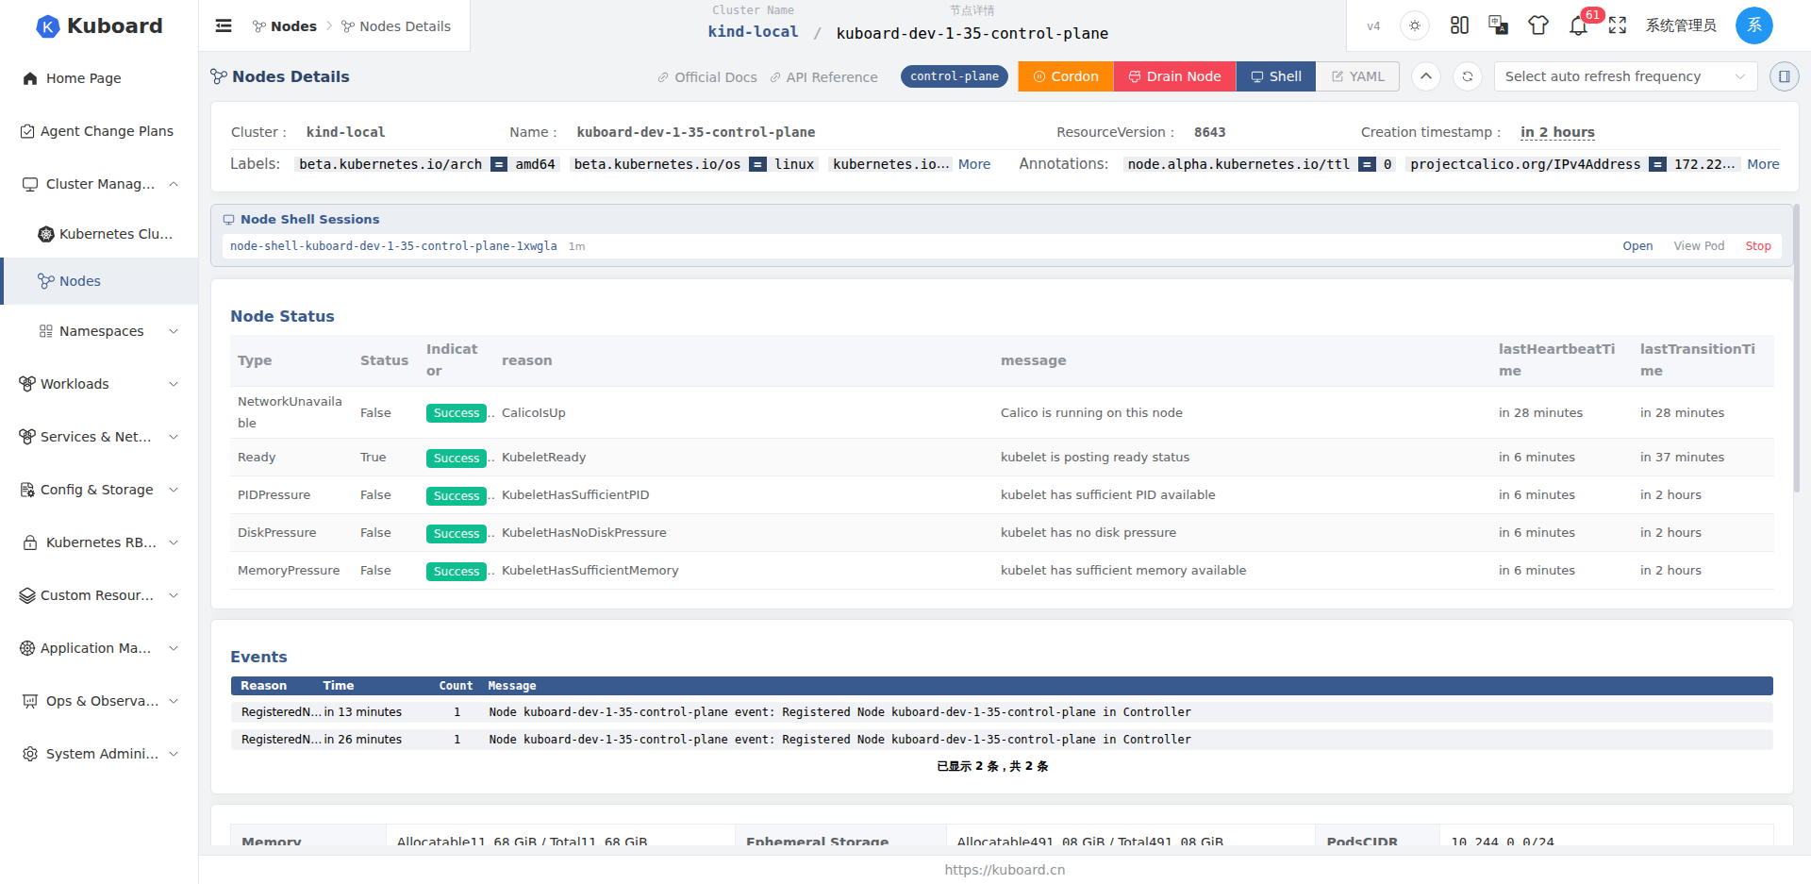Click the control-plane tag

pyautogui.click(x=955, y=76)
